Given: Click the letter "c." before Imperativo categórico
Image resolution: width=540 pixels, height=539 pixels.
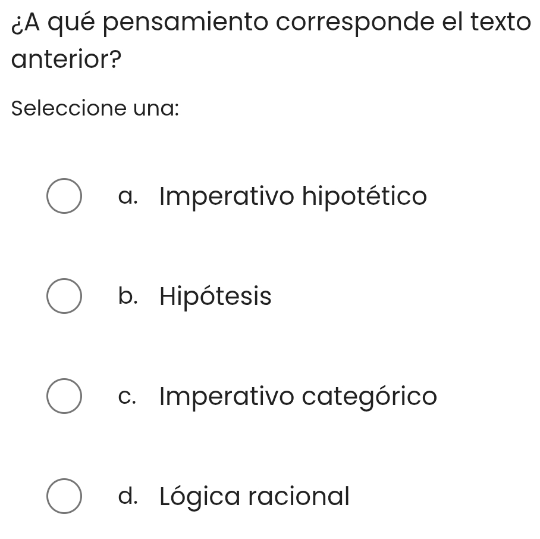Looking at the screenshot, I should point(128,397).
